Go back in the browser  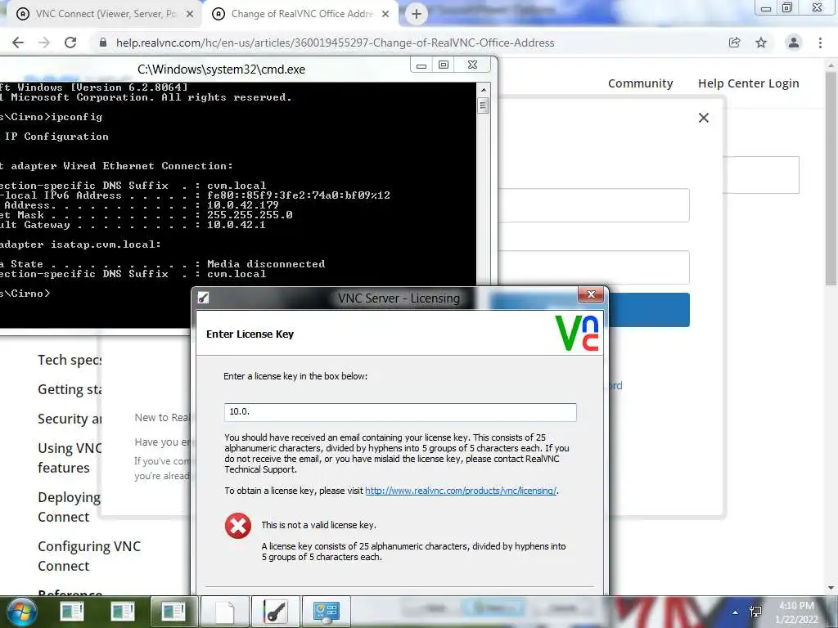[18, 43]
